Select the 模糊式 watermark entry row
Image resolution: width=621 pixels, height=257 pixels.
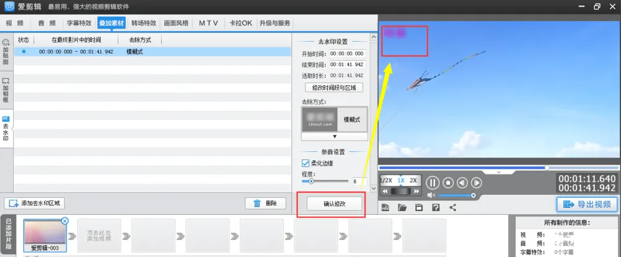[152, 52]
